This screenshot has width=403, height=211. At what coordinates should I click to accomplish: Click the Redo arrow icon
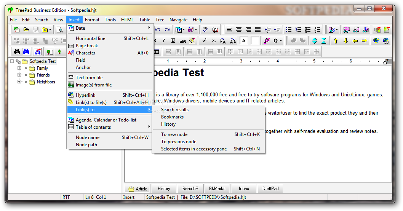tap(167, 30)
